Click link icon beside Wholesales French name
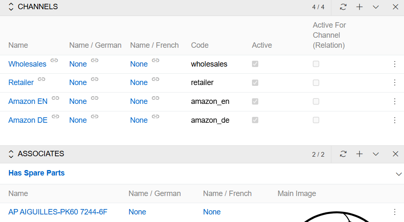This screenshot has height=222, width=404. click(155, 60)
